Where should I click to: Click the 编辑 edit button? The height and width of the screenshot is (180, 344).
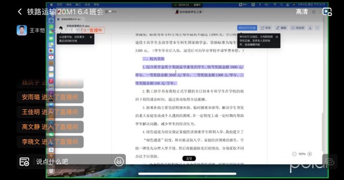(281, 28)
